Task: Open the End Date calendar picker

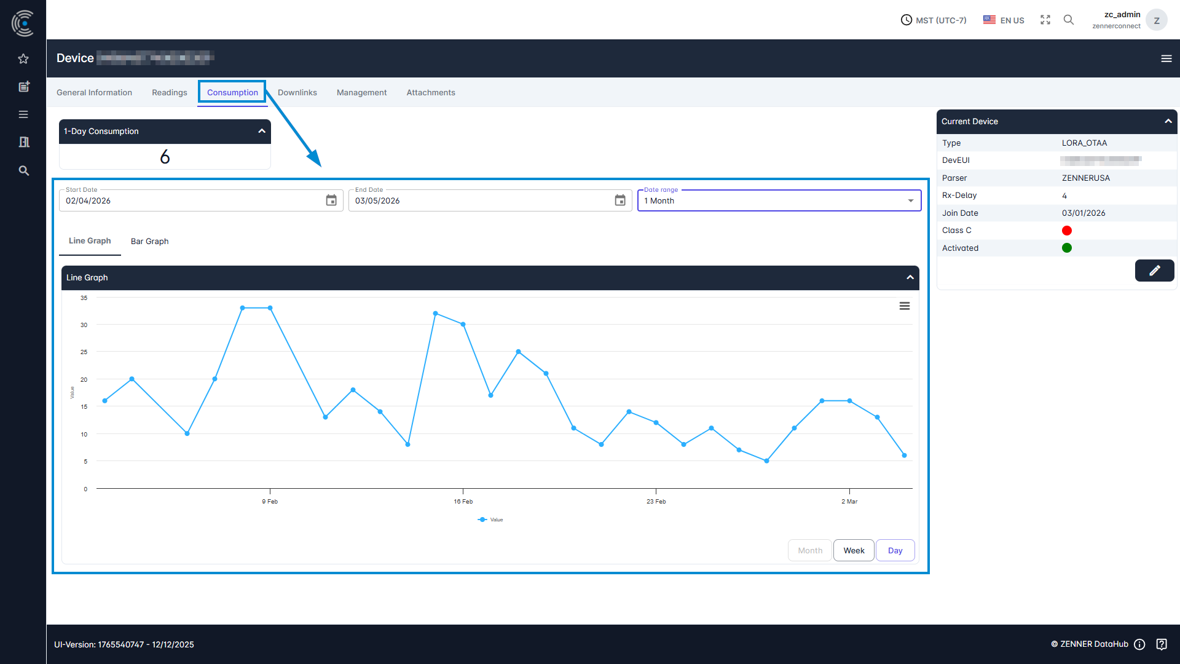Action: (x=619, y=200)
